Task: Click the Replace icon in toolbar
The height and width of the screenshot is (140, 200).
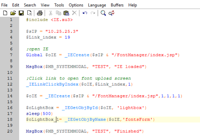Action: point(111,13)
